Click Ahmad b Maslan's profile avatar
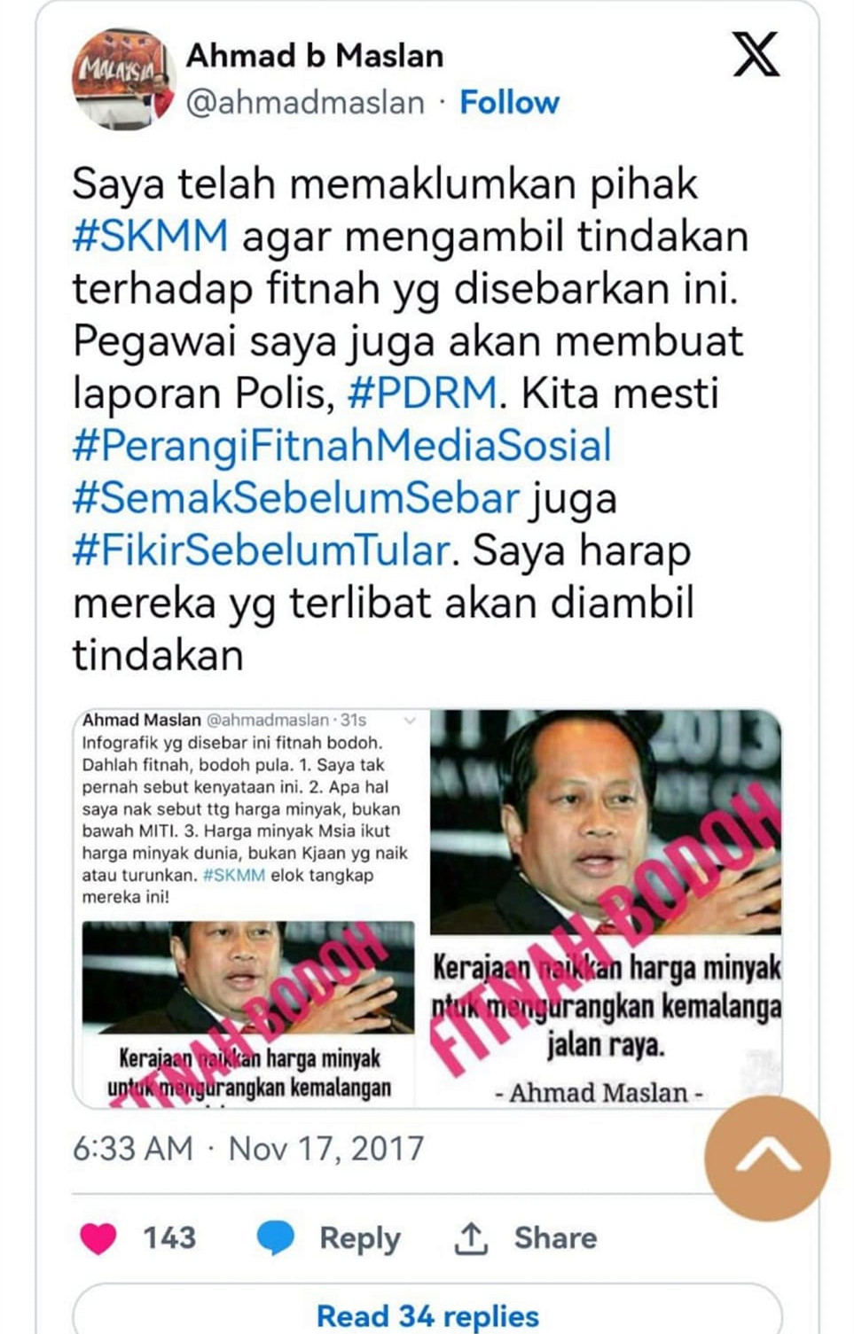This screenshot has width=854, height=1334. coord(123,81)
